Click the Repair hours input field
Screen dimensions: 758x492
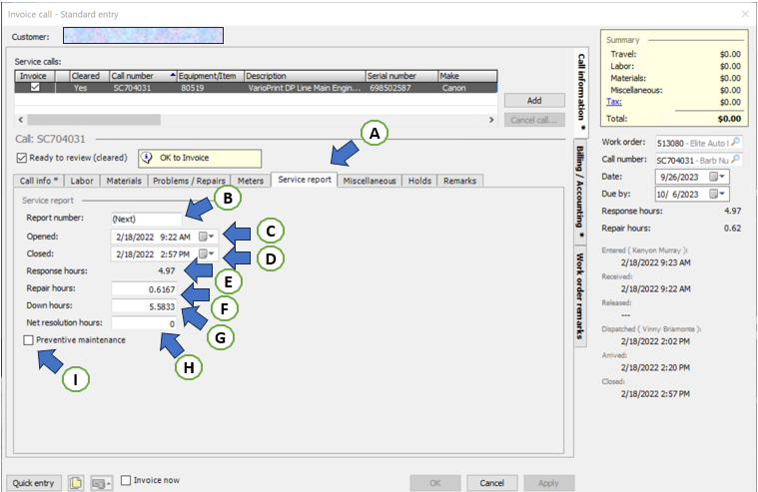pyautogui.click(x=144, y=289)
